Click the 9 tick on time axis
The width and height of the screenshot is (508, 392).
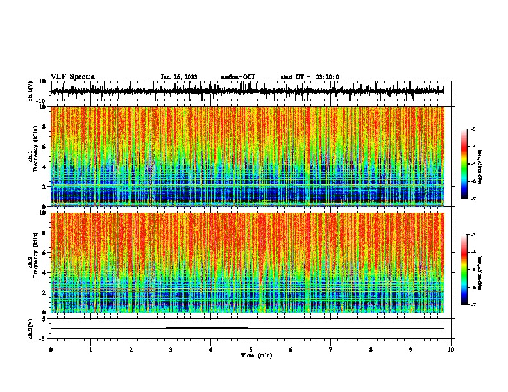[411, 350]
